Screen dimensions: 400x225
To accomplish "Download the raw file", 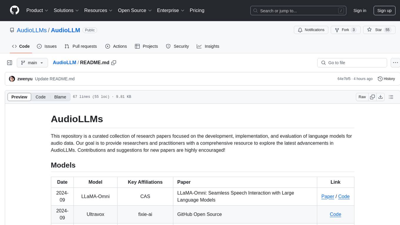I will 381,97.
